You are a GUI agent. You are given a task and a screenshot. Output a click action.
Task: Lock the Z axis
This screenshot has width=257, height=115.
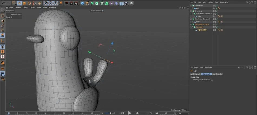55,3
